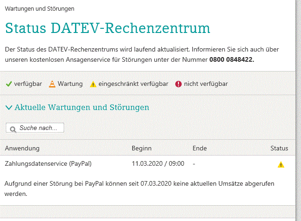This screenshot has width=301, height=221.
Task: Sort by the Anwendung column header
Action: (22, 148)
